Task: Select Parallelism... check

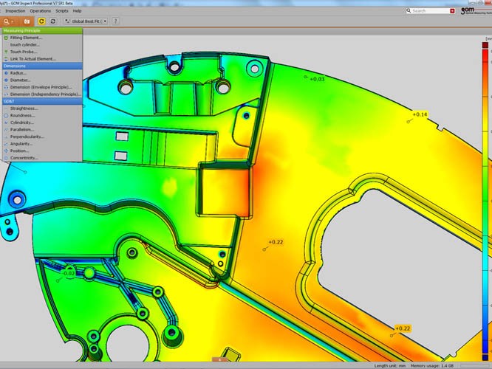Action: (42, 129)
